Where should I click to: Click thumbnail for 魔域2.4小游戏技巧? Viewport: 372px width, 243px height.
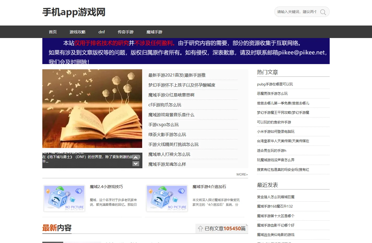pyautogui.click(x=64, y=198)
